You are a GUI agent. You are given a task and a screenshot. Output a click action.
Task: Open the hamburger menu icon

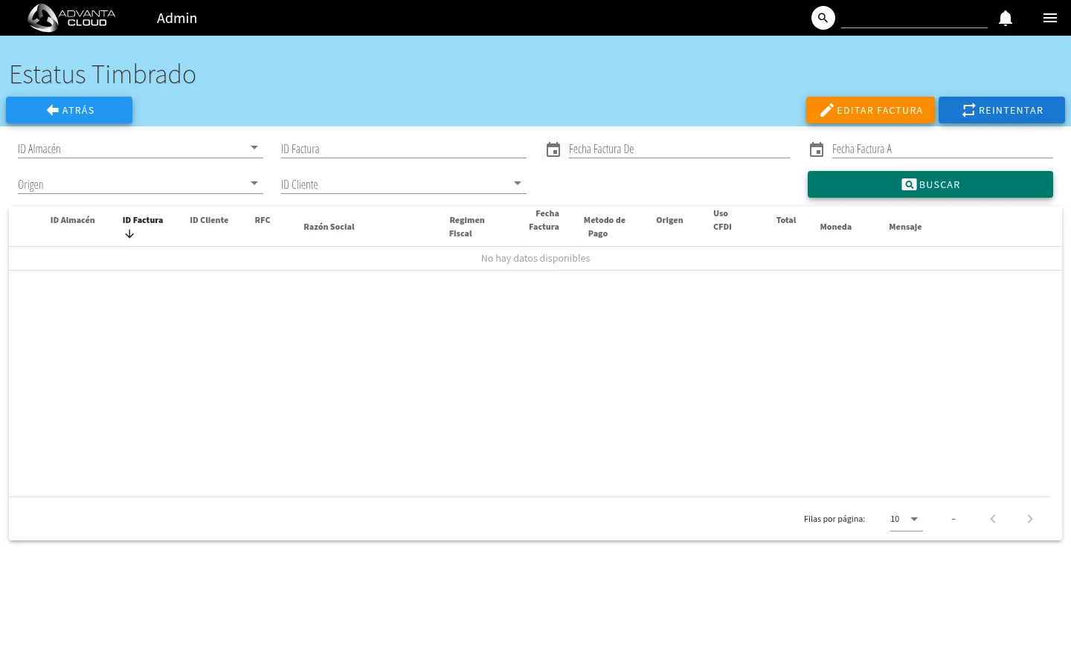tap(1050, 18)
